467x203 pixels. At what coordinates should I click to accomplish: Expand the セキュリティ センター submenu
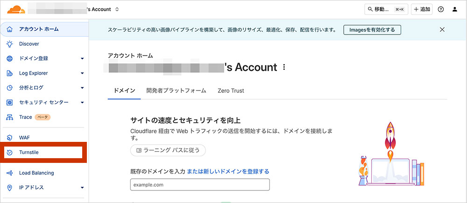pos(82,103)
